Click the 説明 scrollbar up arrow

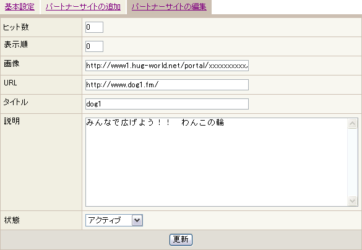[x=353, y=124]
